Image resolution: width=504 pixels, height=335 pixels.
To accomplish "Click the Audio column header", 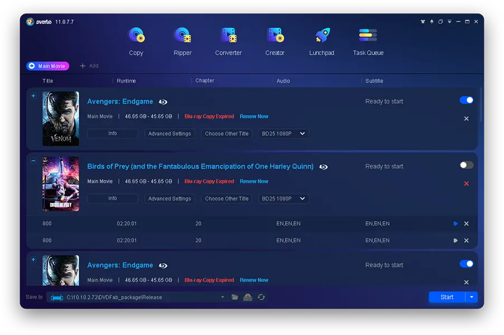I will (283, 81).
